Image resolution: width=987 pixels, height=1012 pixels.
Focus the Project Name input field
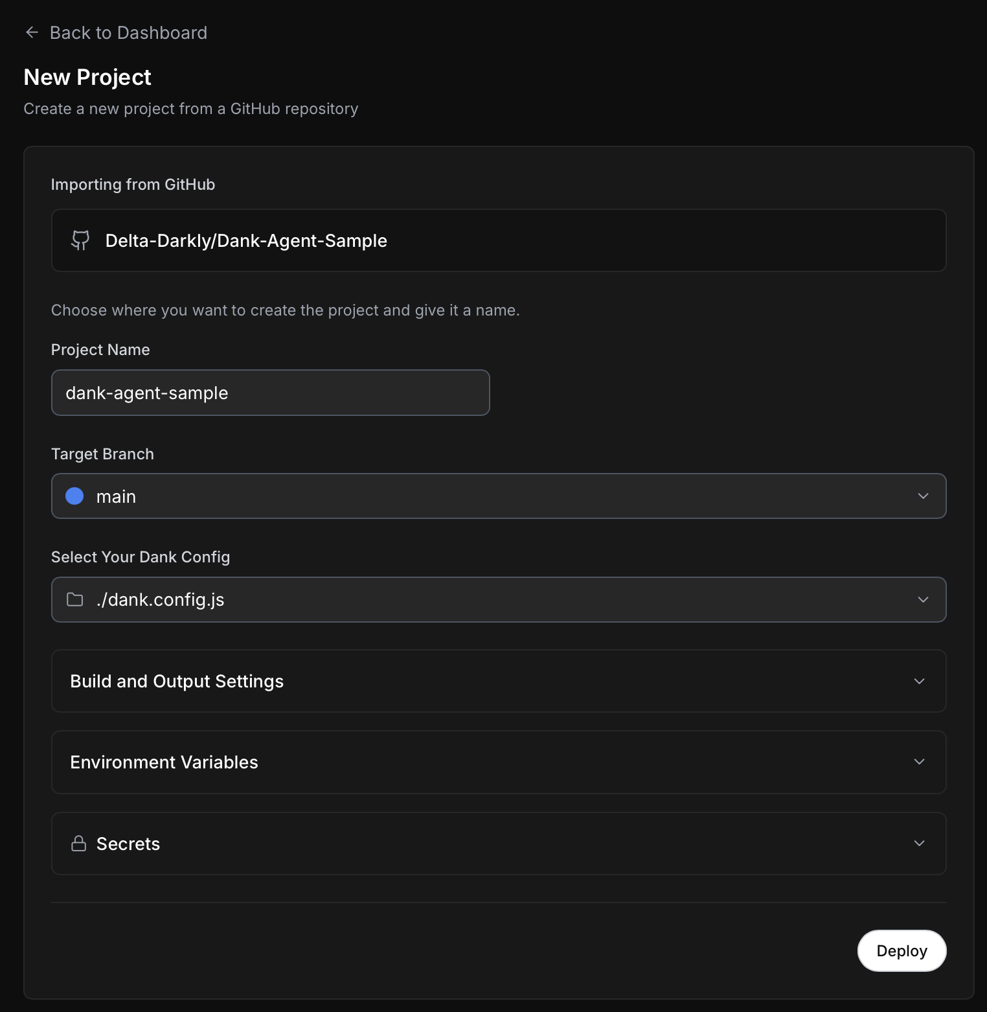pos(270,393)
